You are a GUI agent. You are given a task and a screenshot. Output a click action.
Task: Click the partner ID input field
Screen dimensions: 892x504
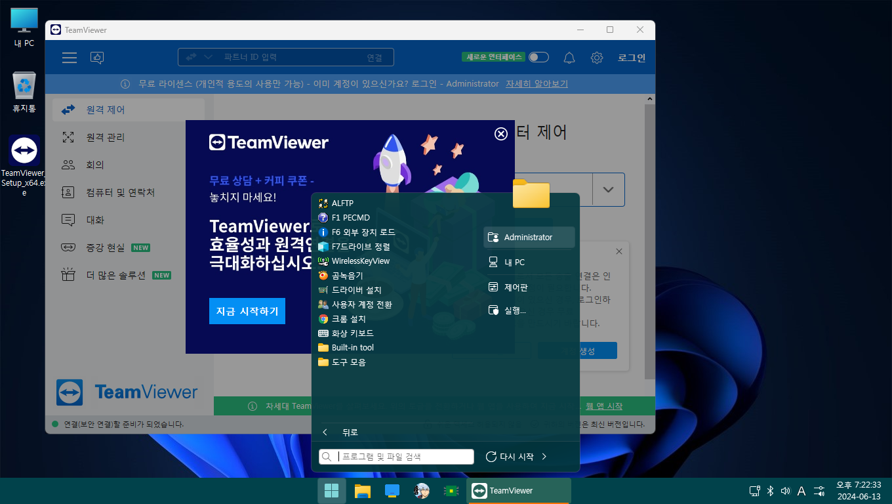coord(285,57)
